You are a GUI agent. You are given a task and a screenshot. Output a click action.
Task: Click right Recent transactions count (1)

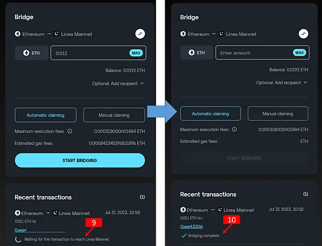coord(305,194)
